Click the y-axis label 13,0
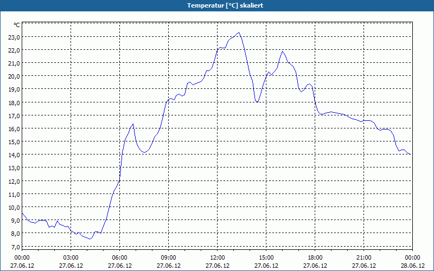 pyautogui.click(x=14, y=168)
